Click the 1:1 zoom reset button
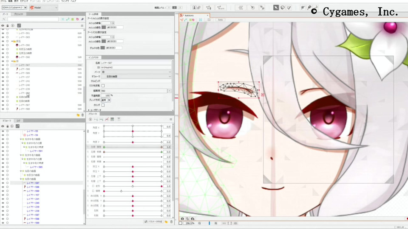This screenshot has height=229, width=408. click(224, 223)
